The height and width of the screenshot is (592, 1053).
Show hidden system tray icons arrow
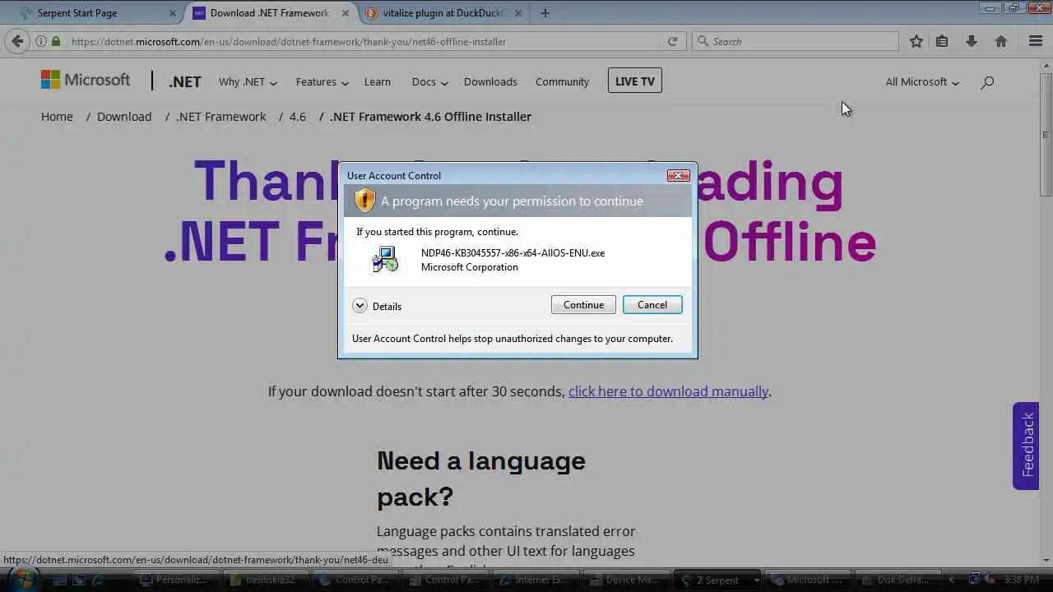pos(952,580)
